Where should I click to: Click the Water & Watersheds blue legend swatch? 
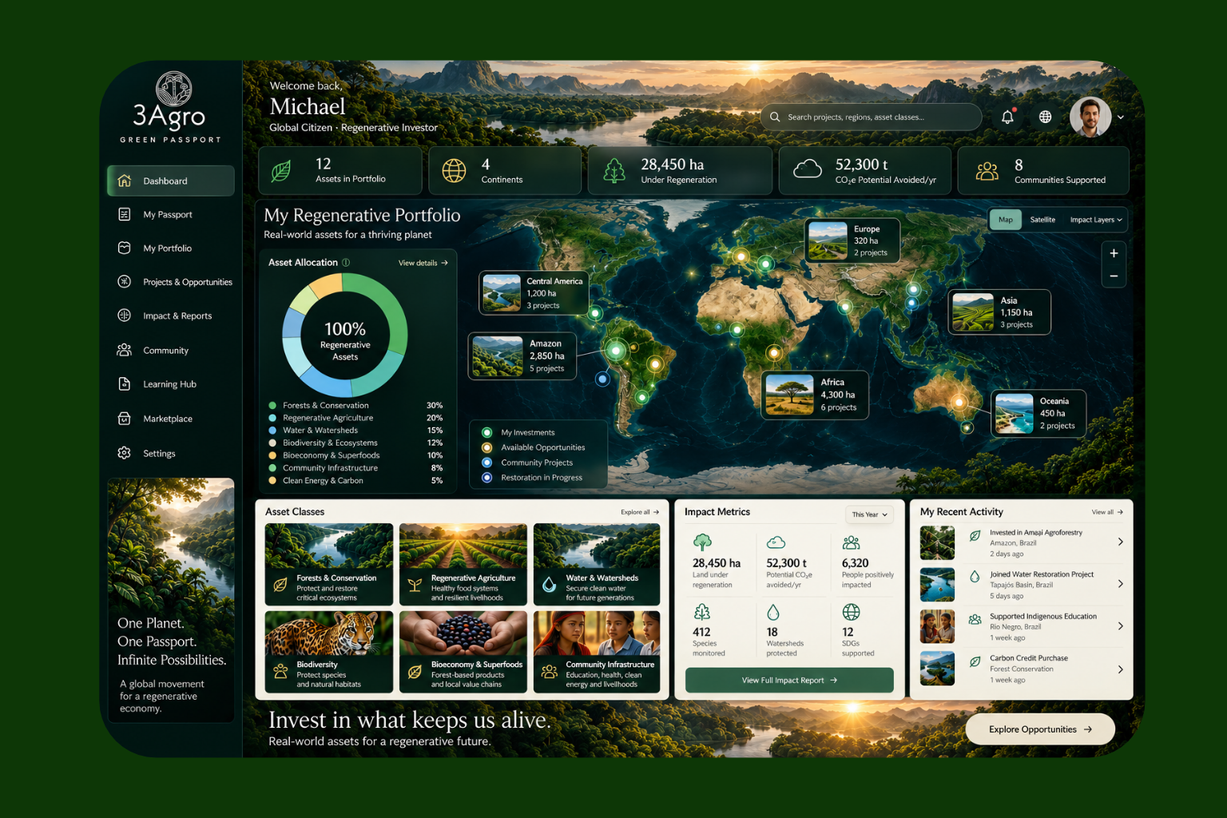[272, 430]
